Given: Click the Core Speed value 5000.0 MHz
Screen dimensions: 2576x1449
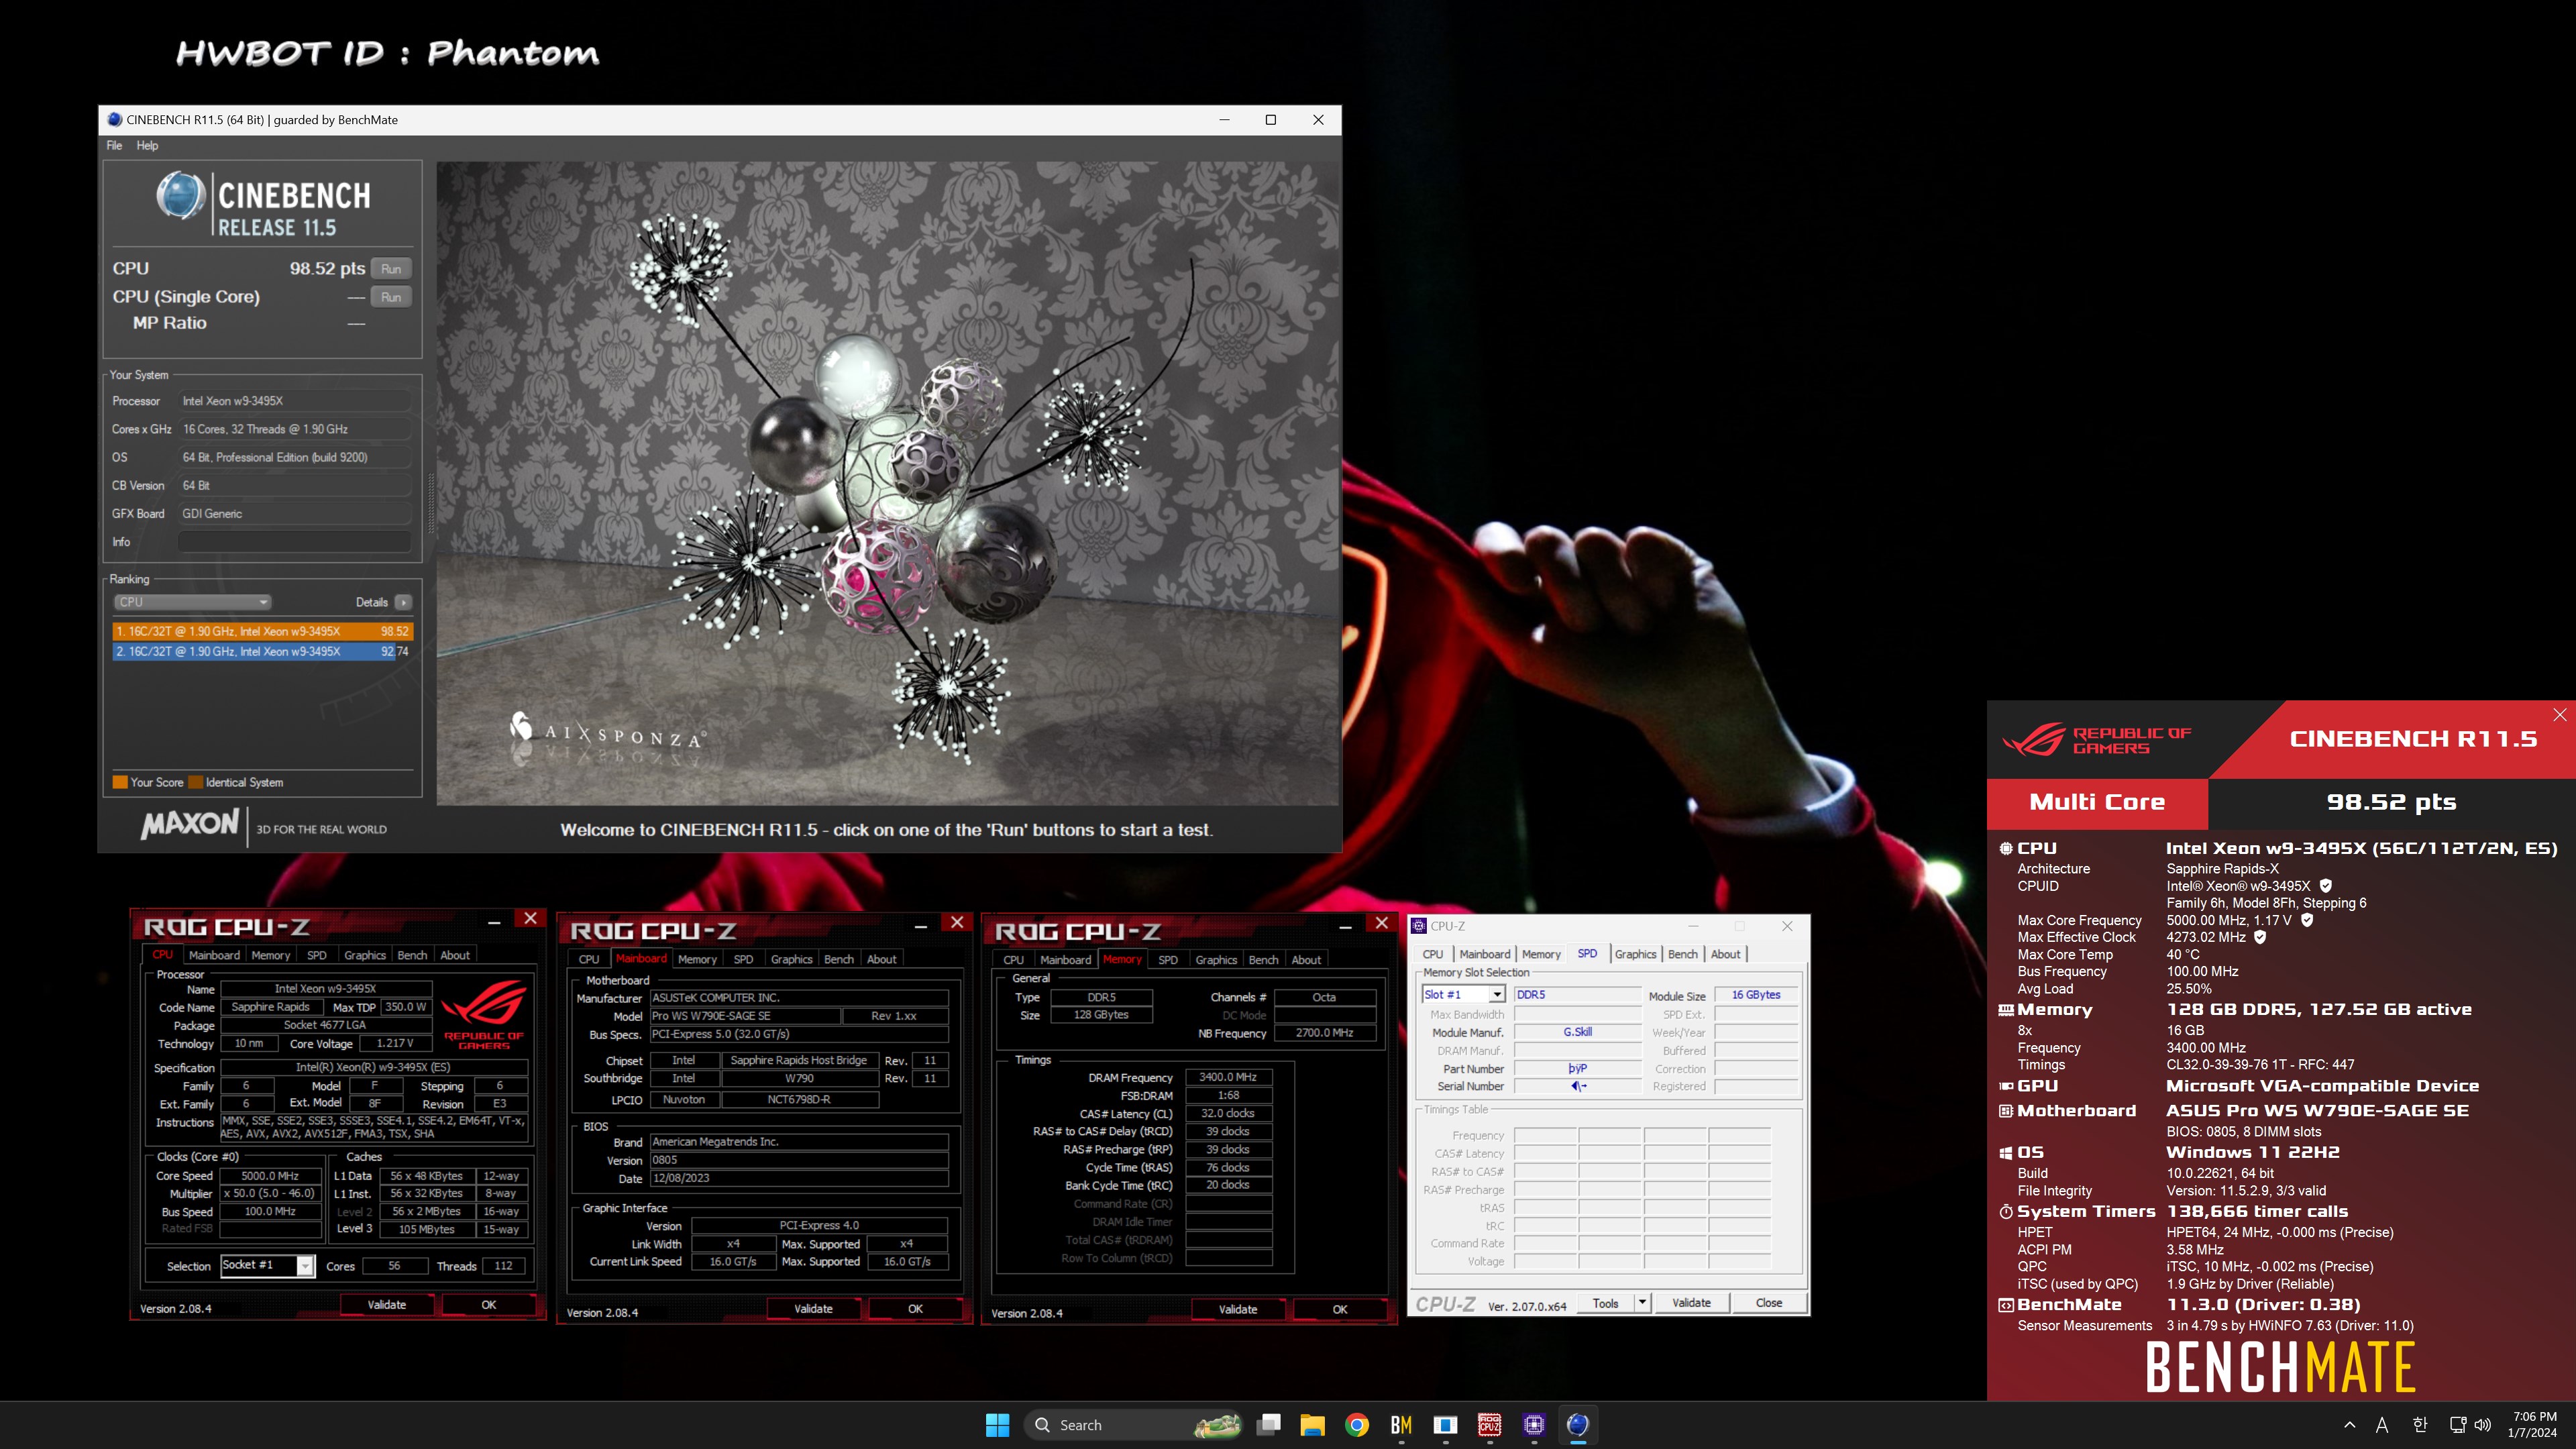Looking at the screenshot, I should pyautogui.click(x=270, y=1176).
